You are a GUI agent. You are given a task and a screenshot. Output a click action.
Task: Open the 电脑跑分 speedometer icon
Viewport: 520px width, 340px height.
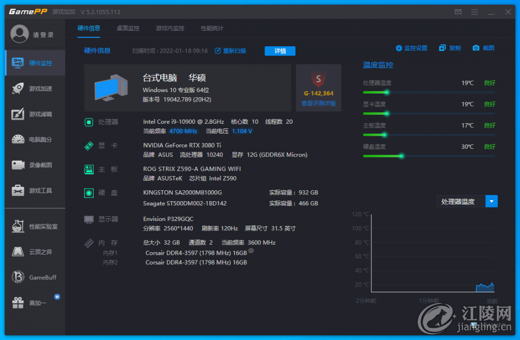[18, 139]
